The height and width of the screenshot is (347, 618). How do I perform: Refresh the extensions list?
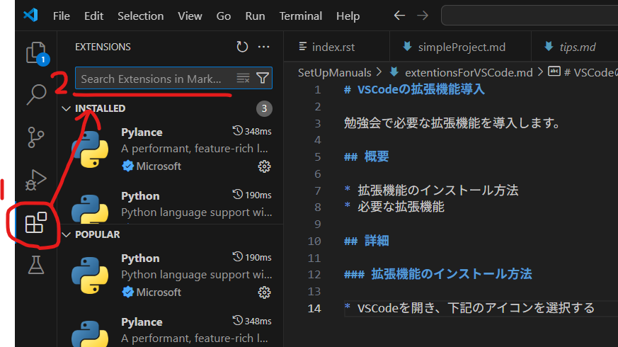pos(242,47)
